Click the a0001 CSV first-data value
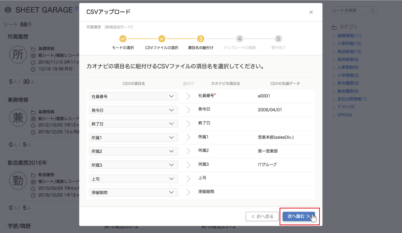The height and width of the screenshot is (233, 402). 264,96
